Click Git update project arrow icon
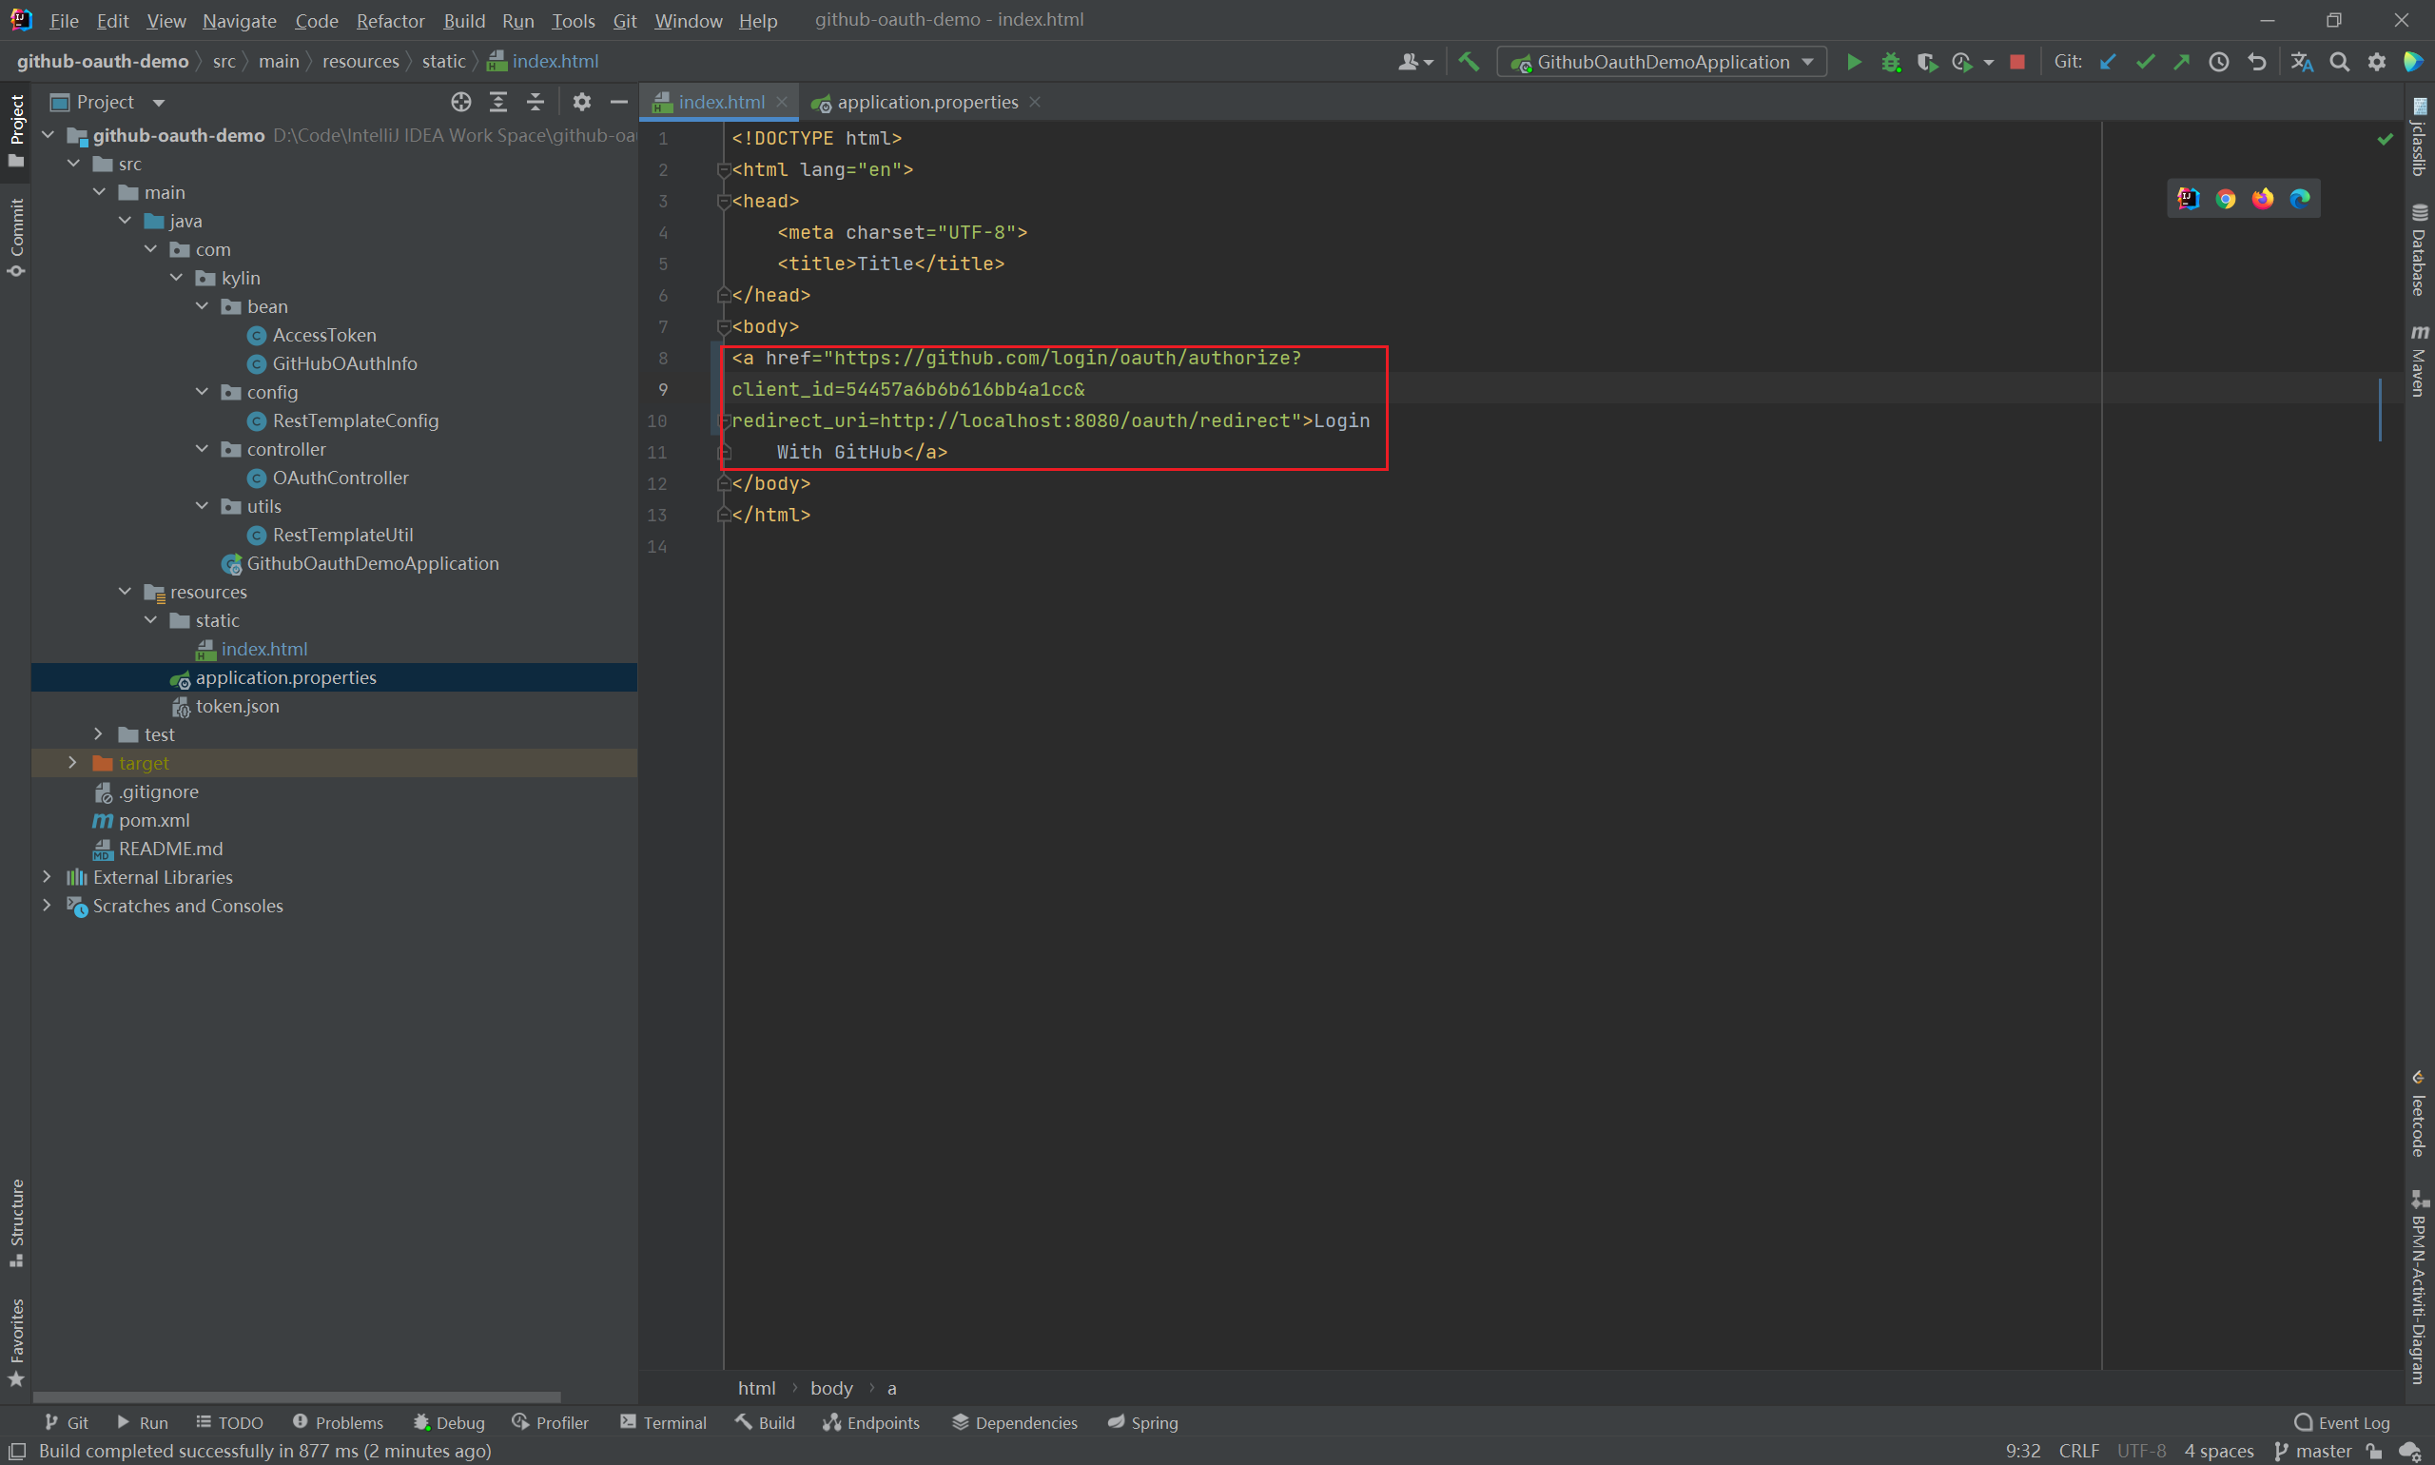The image size is (2435, 1465). (2107, 62)
